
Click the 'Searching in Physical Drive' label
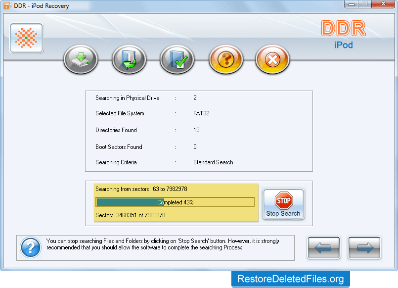(128, 98)
